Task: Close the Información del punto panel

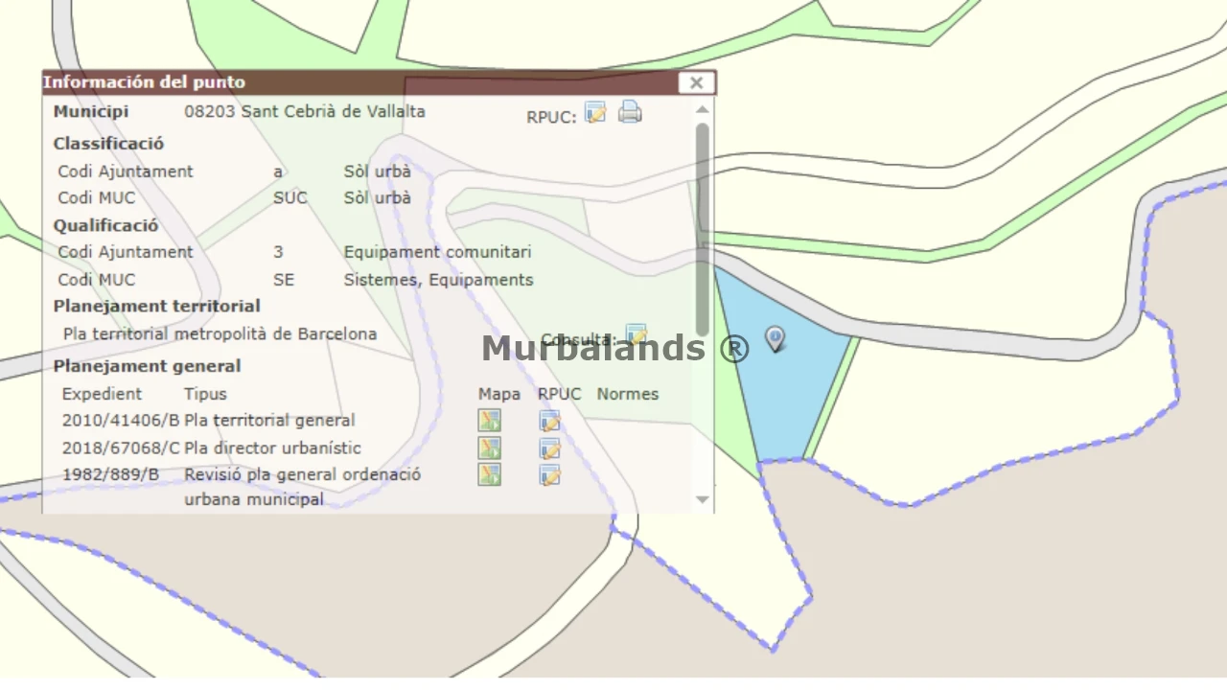Action: tap(697, 83)
